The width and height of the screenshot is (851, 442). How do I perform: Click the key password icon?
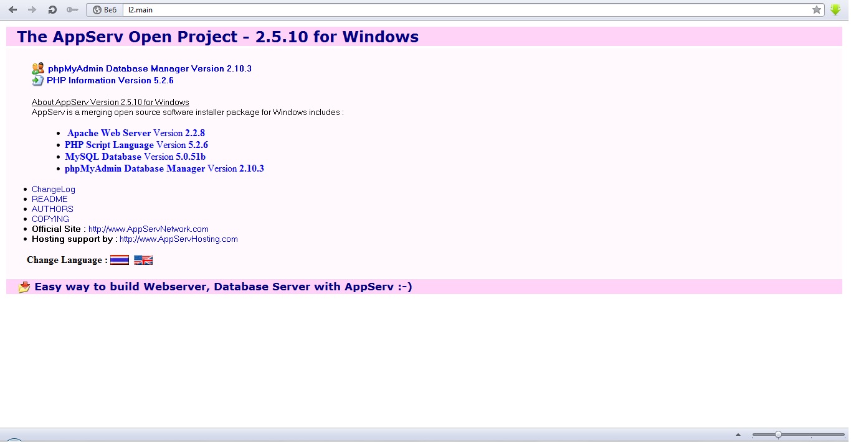pos(72,10)
